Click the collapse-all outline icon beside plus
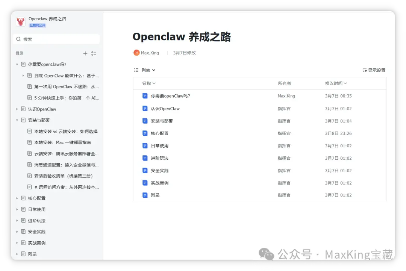Image resolution: width=406 pixels, height=271 pixels. (94, 53)
